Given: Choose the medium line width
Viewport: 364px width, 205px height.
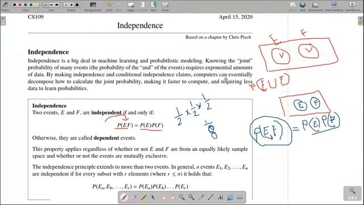Looking at the screenshot, I should coord(51,5).
